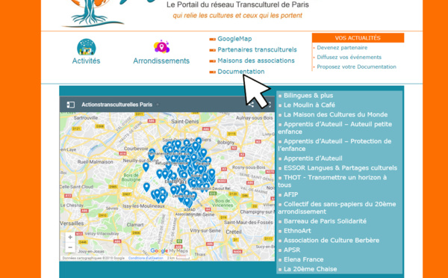Image resolution: width=448 pixels, height=278 pixels.
Task: Open Apprentis d'Auteuil – Protection de l'enfance
Action: 335,145
